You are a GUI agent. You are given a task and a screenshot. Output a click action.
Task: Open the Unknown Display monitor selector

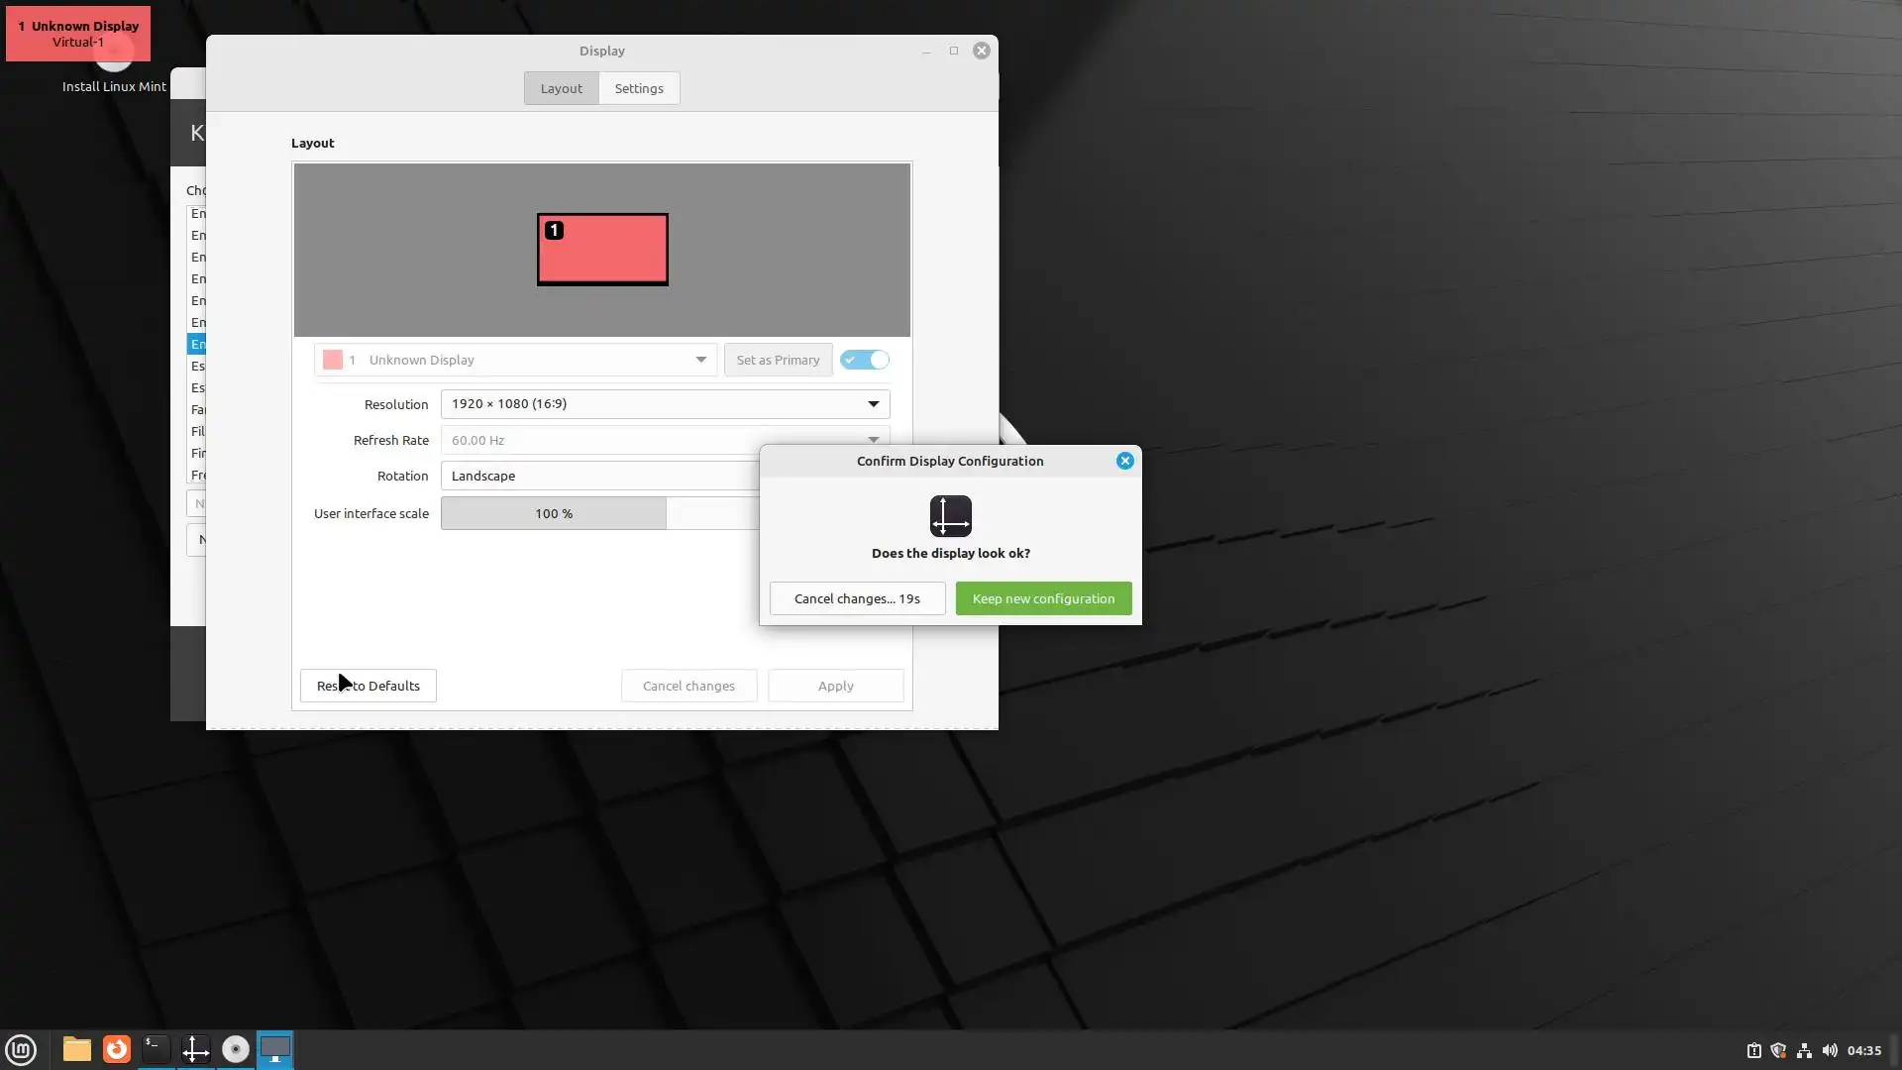[515, 360]
